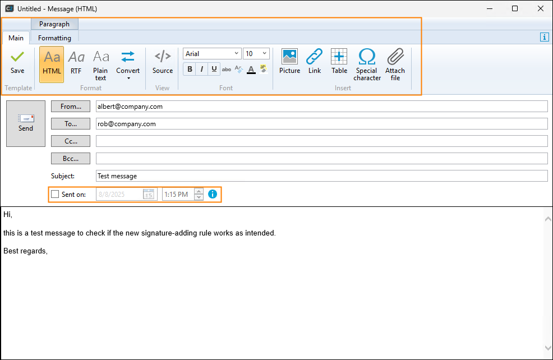Click the To... recipients button
Image resolution: width=553 pixels, height=360 pixels.
(71, 124)
